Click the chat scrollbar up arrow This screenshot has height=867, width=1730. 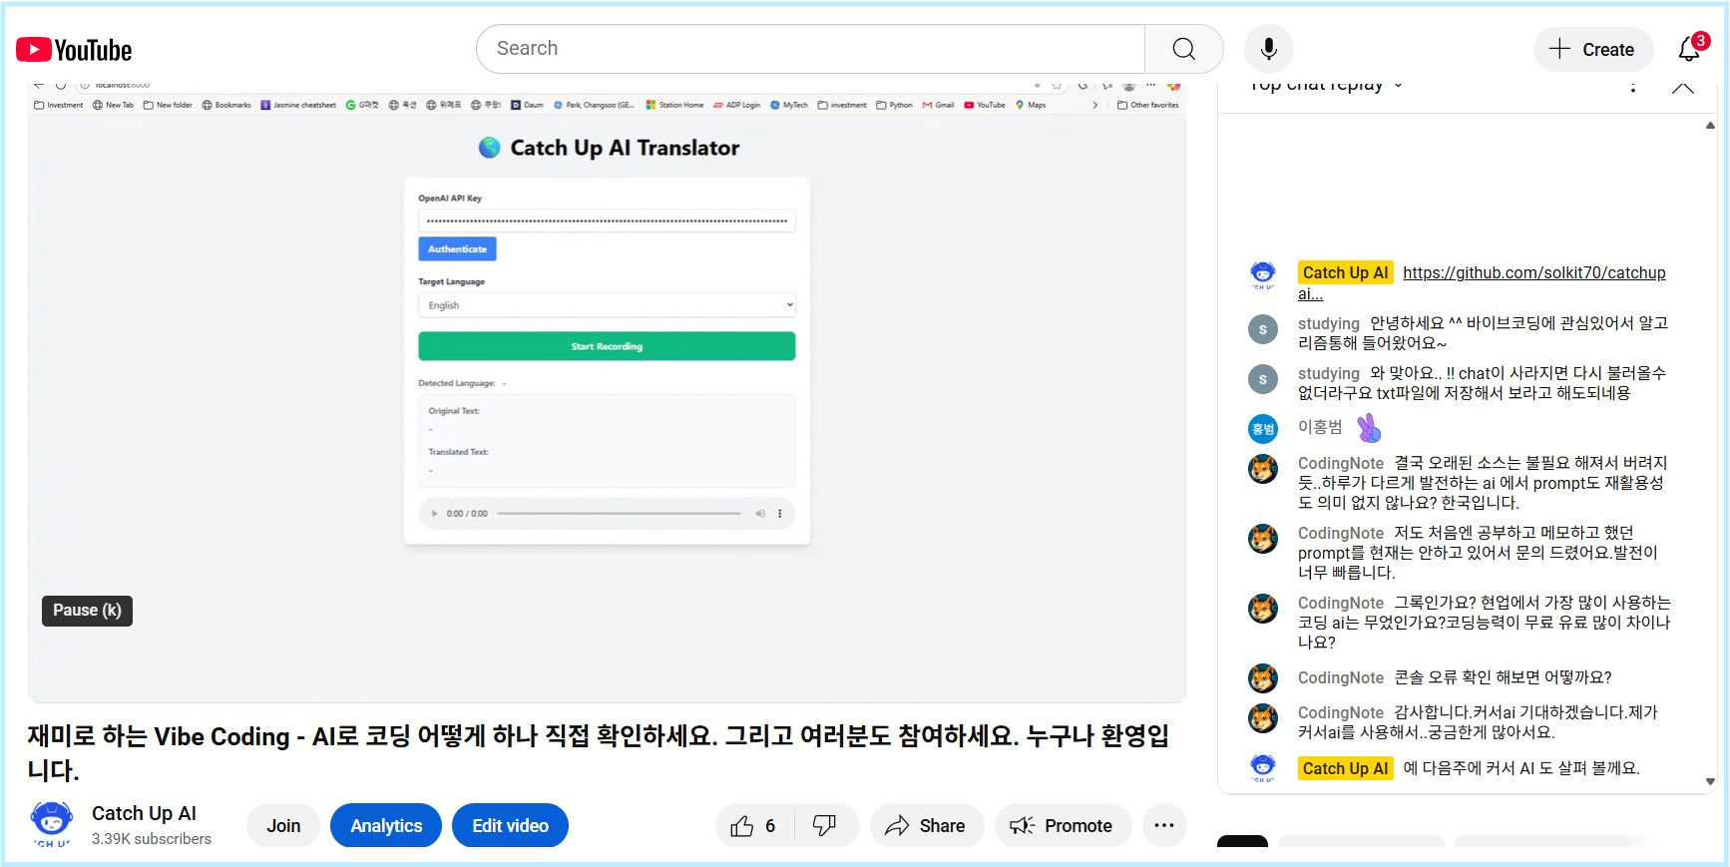pyautogui.click(x=1710, y=125)
